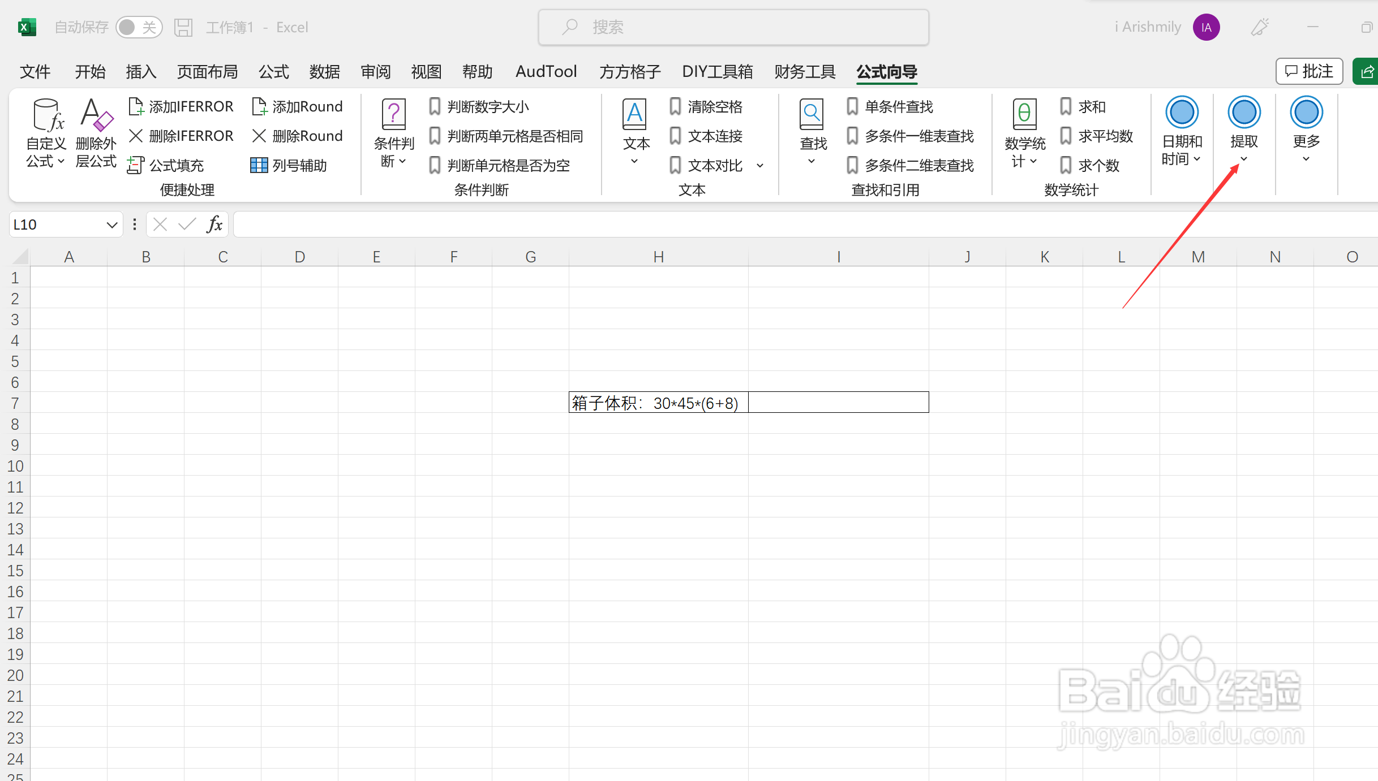Select the 公式填充 tool
This screenshot has width=1378, height=781.
tap(166, 165)
